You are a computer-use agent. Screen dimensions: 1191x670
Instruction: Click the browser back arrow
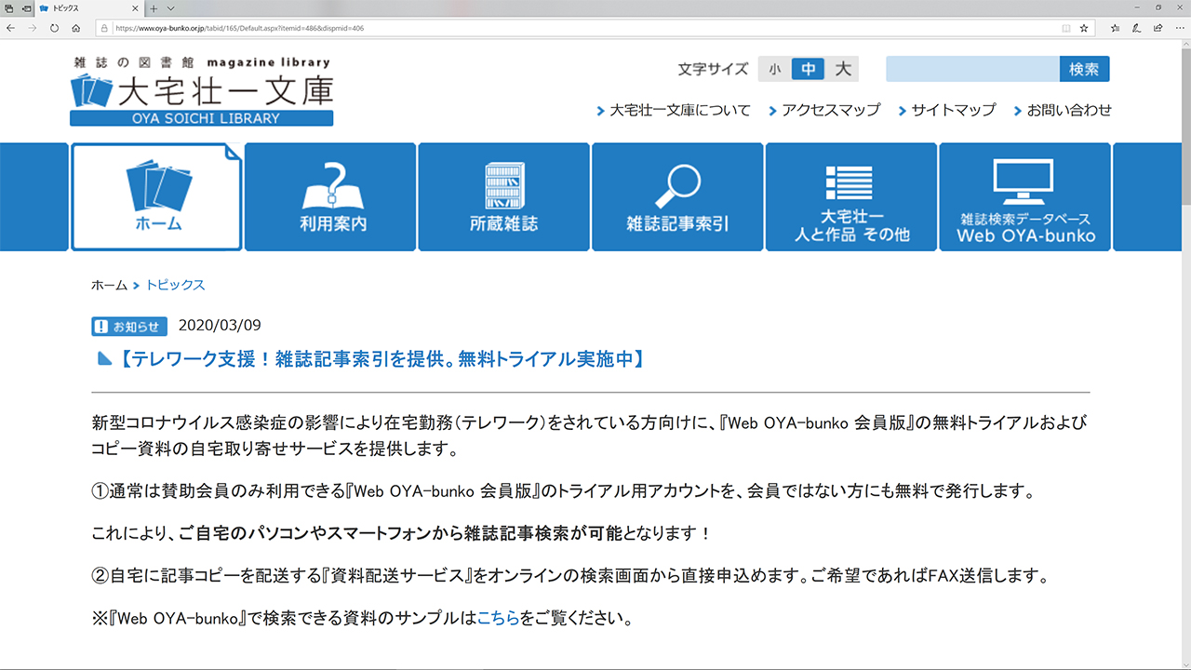(x=10, y=28)
